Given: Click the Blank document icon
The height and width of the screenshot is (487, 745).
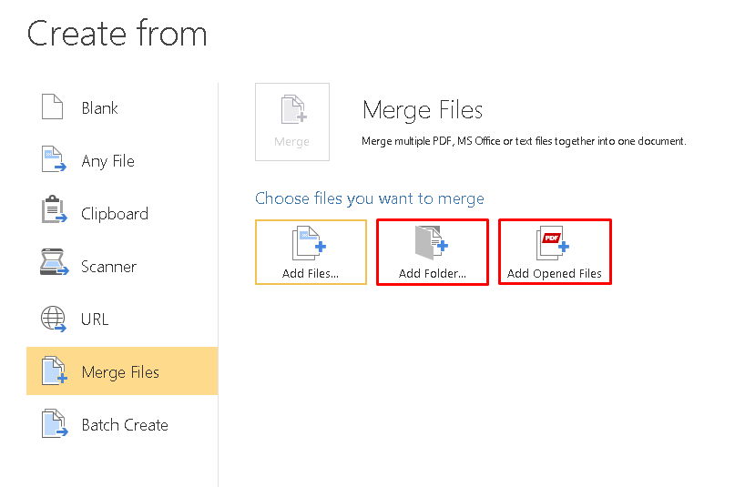Looking at the screenshot, I should pyautogui.click(x=52, y=107).
